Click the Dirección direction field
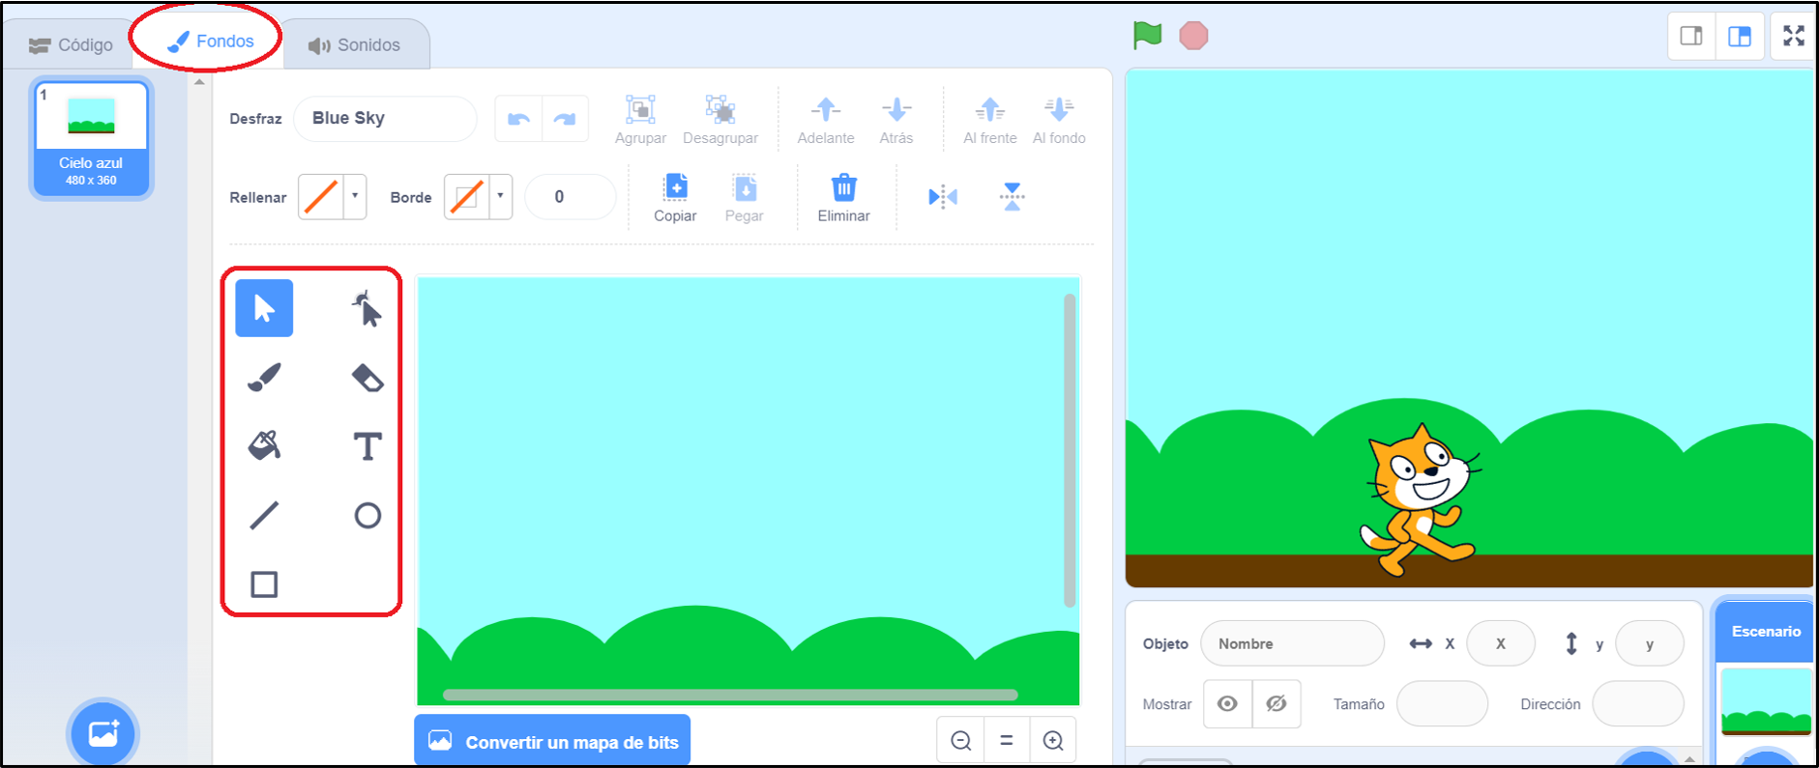 1637,703
